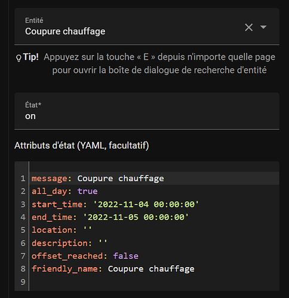Click the message line in YAML editor

[155, 178]
